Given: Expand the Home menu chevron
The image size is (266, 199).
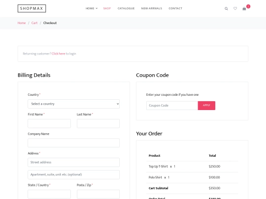Looking at the screenshot, I should [x=97, y=8].
